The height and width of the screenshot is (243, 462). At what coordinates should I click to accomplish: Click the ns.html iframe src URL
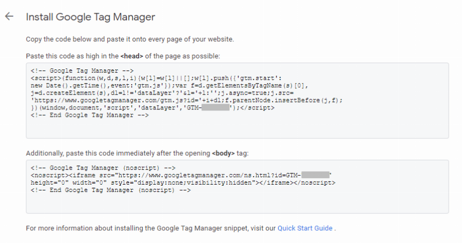click(208, 175)
